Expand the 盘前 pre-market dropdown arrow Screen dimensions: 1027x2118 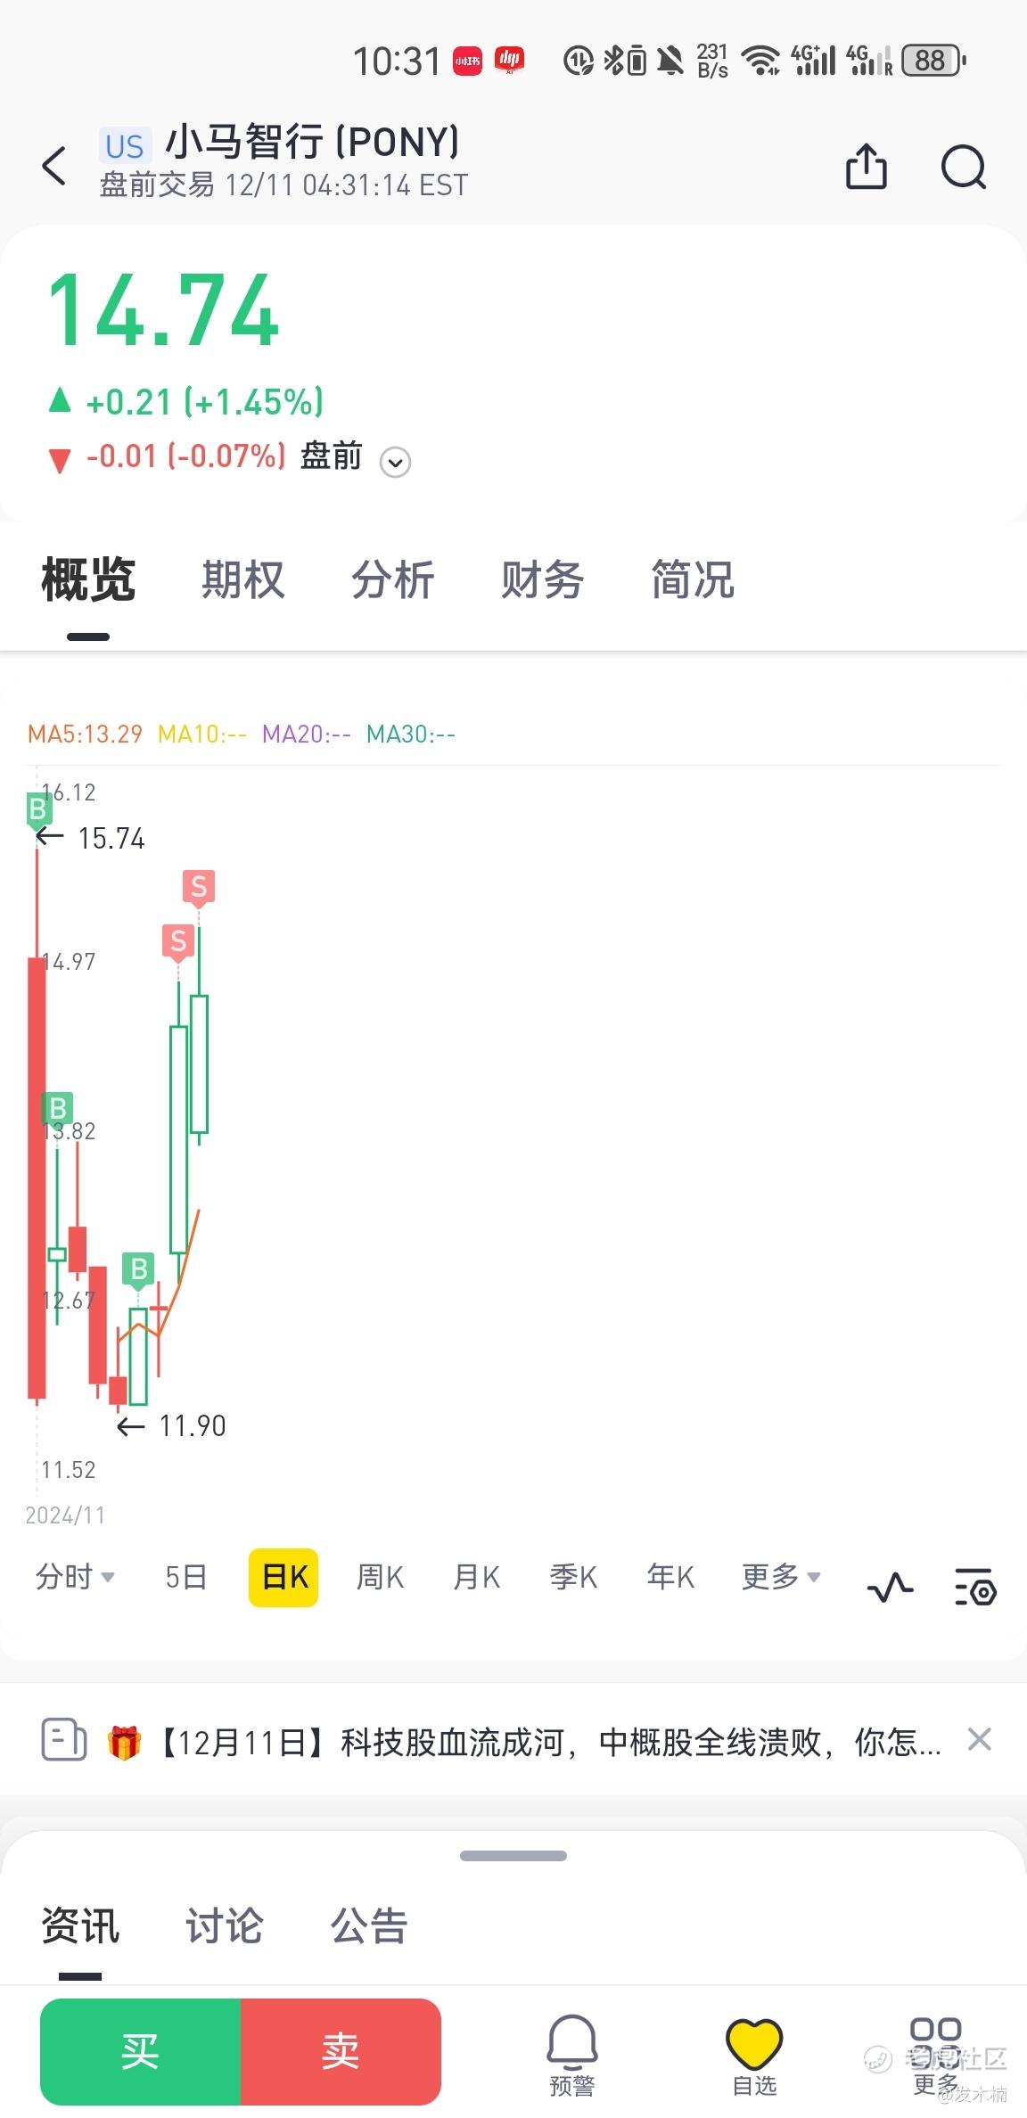(x=395, y=462)
